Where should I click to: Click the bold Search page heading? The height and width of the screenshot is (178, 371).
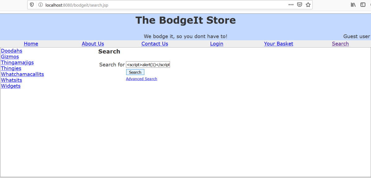tap(109, 52)
